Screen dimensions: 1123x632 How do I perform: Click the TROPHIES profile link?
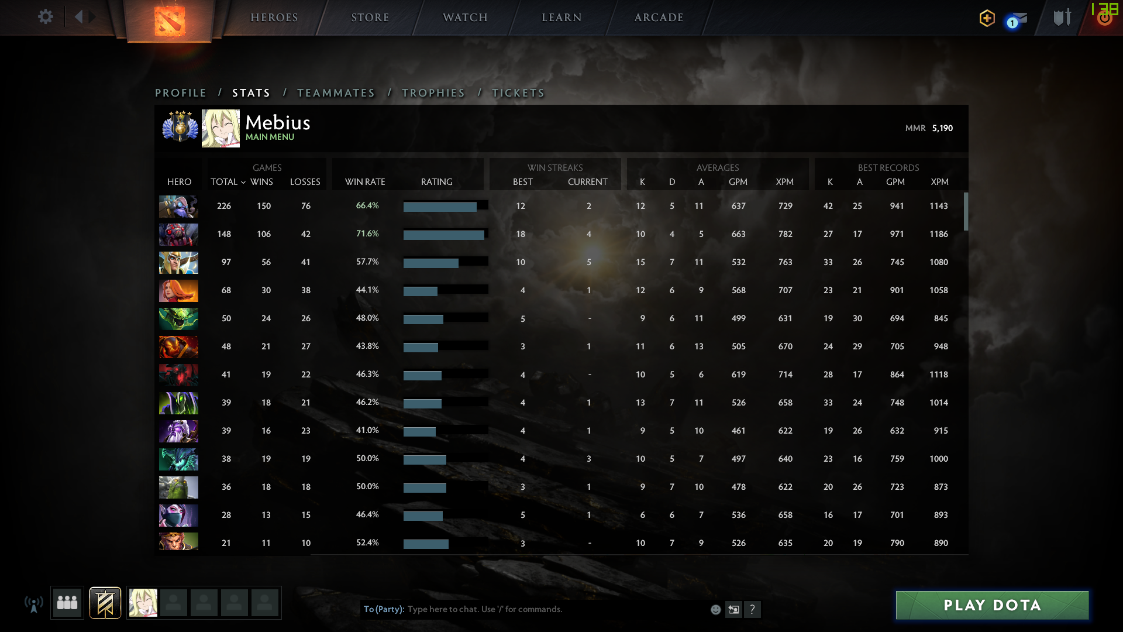click(x=433, y=93)
